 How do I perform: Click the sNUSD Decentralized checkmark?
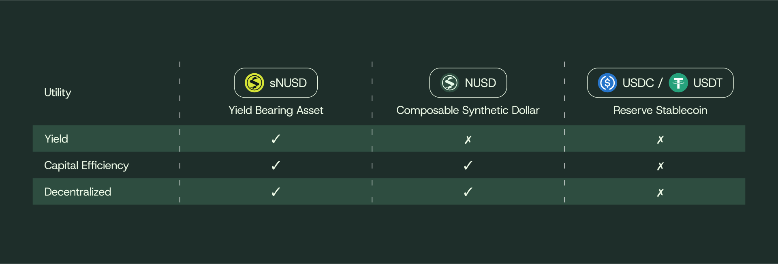(276, 192)
